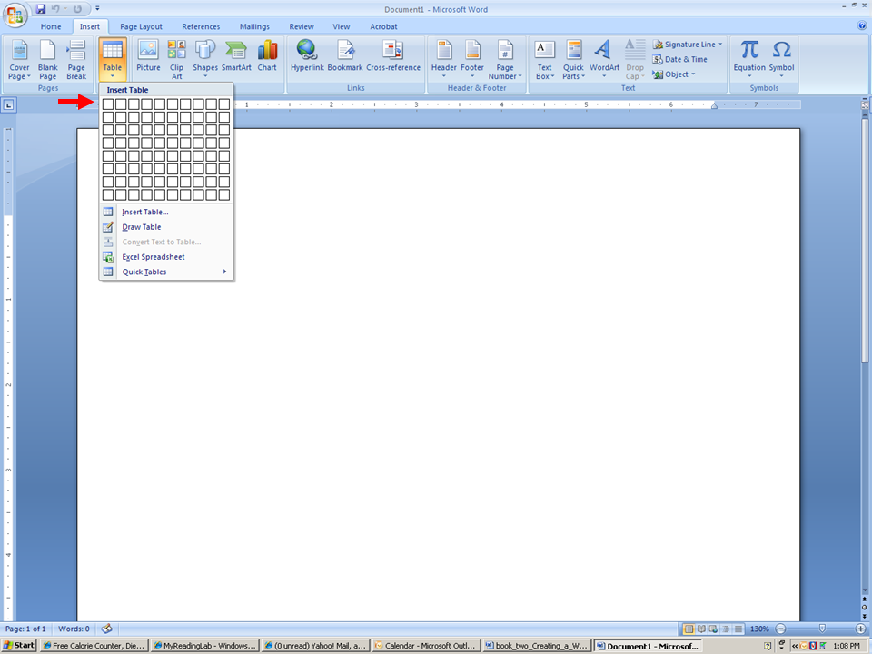Insert a Picture from file
The image size is (872, 654).
pos(148,55)
